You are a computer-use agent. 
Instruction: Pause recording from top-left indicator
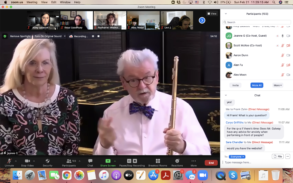point(93,36)
